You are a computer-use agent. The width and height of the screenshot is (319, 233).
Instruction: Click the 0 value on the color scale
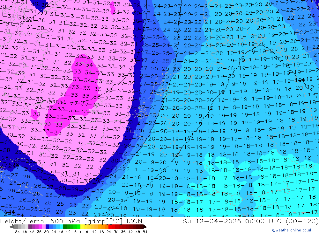click(x=81, y=232)
